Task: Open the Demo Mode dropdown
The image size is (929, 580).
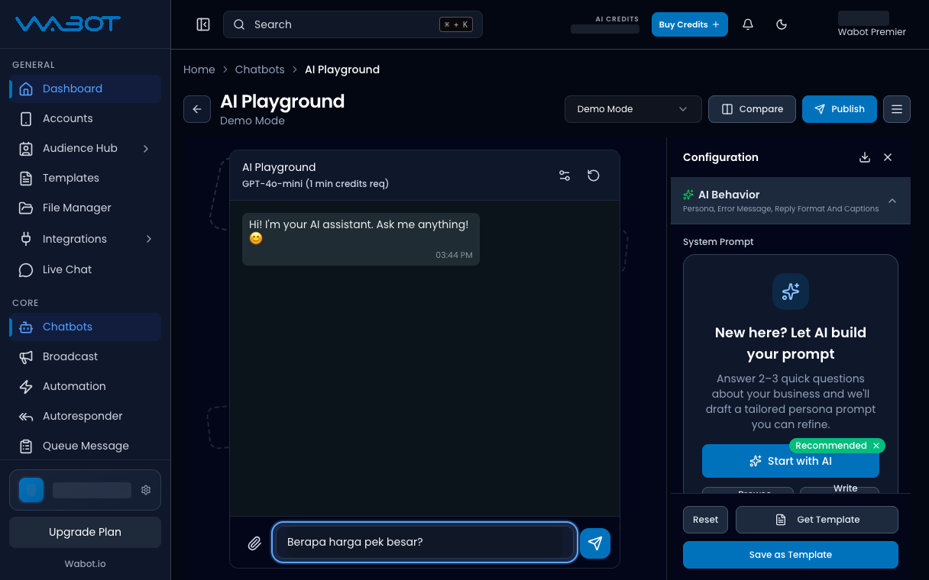Action: point(633,109)
